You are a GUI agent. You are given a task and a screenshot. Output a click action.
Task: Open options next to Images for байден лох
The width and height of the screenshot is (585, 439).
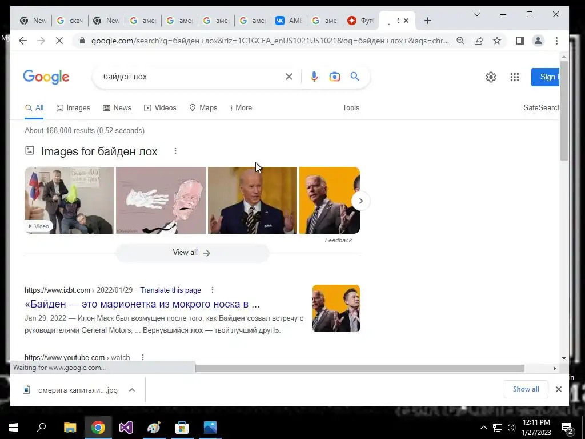click(x=175, y=151)
